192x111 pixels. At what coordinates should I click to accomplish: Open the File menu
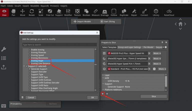pos(3,6)
